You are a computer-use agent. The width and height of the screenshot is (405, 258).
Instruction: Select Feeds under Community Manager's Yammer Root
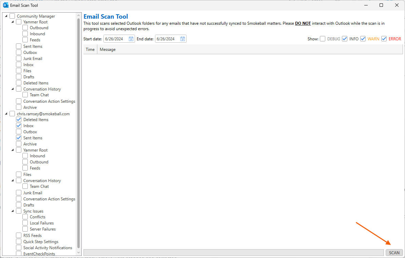click(x=35, y=40)
